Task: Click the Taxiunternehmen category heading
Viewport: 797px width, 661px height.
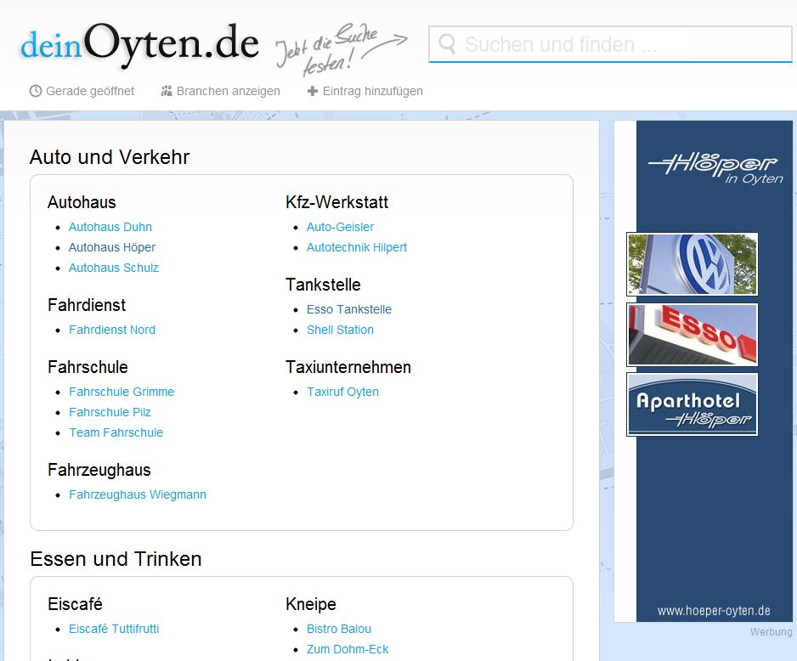Action: coord(348,367)
